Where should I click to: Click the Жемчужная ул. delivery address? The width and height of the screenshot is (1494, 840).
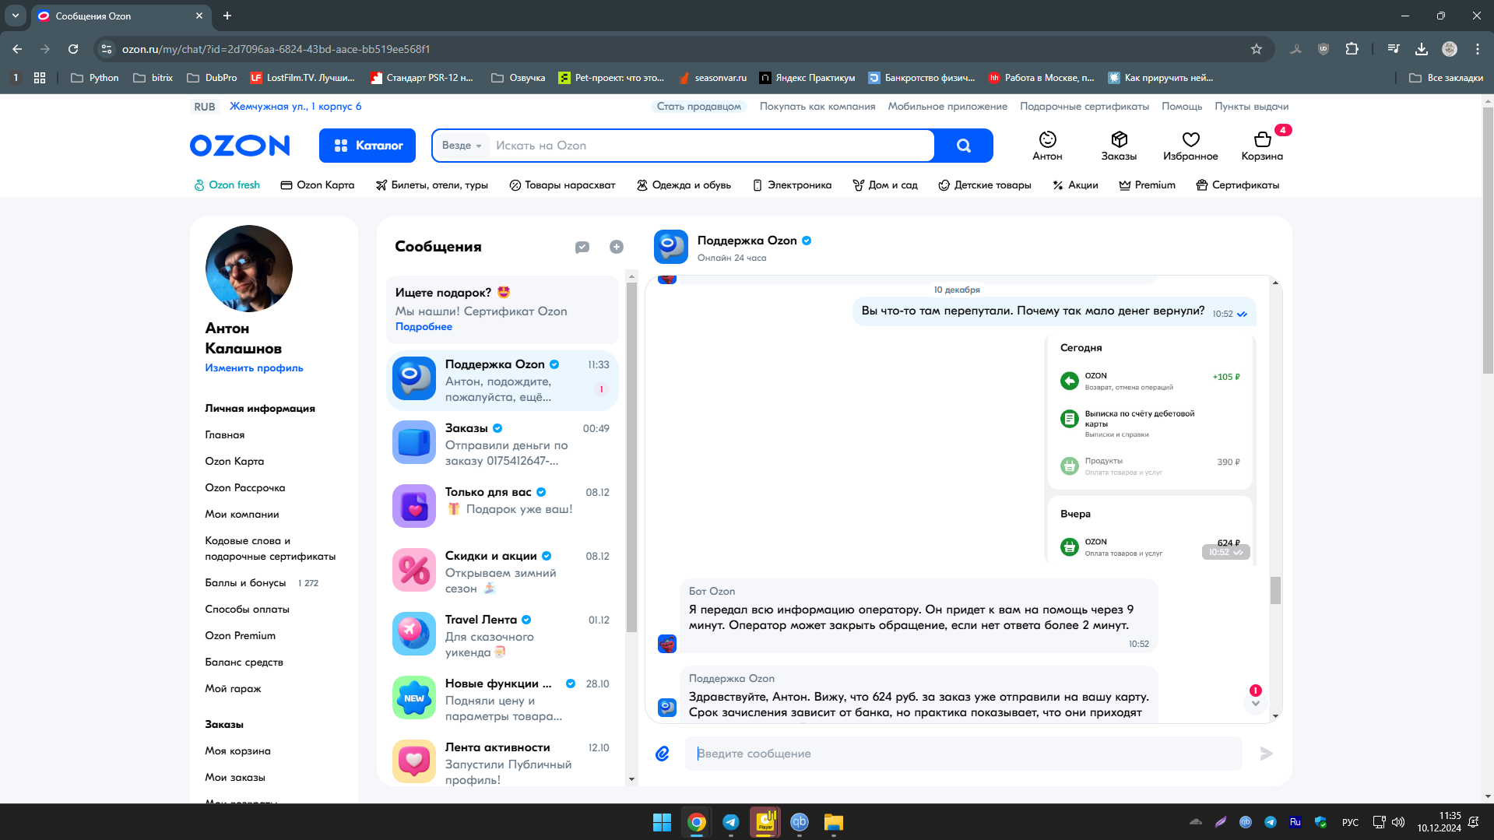(296, 107)
